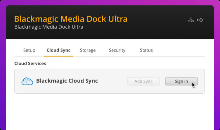Switch to the Storage tab

pos(88,50)
